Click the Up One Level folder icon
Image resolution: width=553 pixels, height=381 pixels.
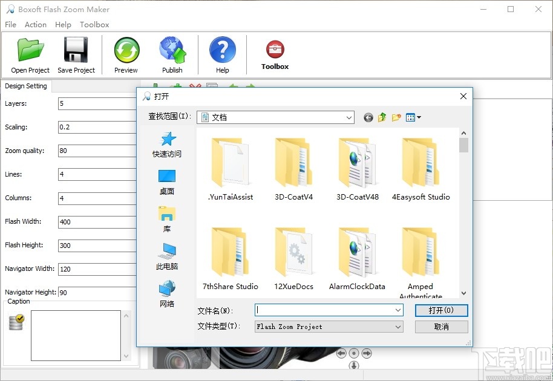382,117
